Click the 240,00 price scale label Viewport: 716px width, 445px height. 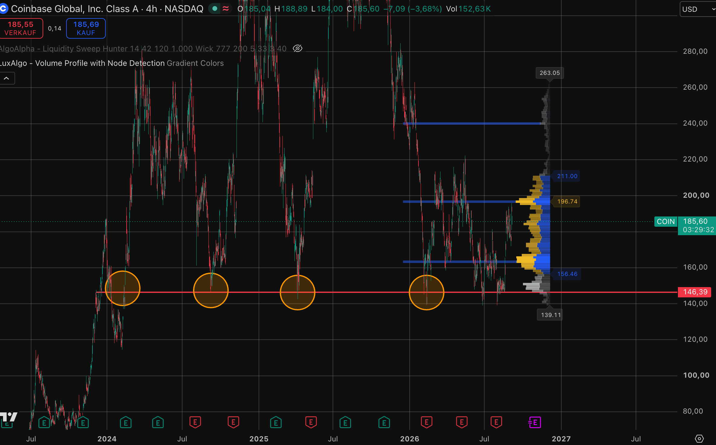point(695,123)
